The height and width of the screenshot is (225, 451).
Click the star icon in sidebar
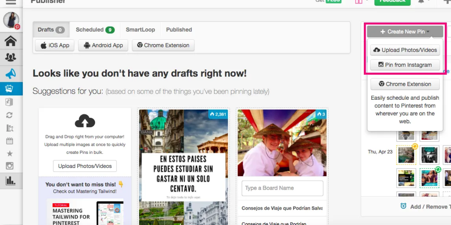(10, 154)
